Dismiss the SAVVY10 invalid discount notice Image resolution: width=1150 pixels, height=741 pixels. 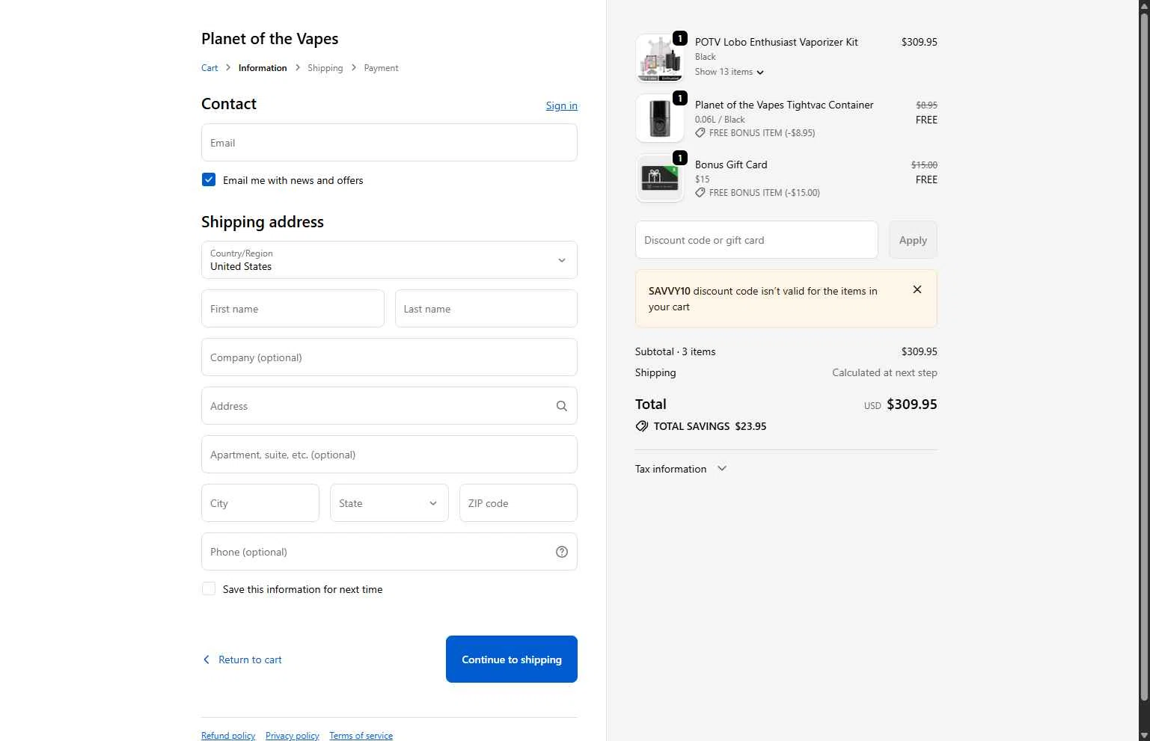coord(917,289)
